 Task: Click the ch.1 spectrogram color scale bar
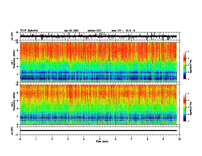tap(185, 65)
